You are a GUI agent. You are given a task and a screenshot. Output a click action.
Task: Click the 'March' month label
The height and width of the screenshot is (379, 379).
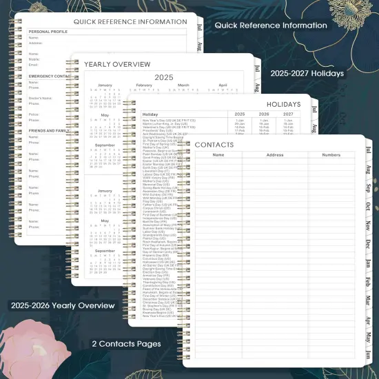coord(183,85)
